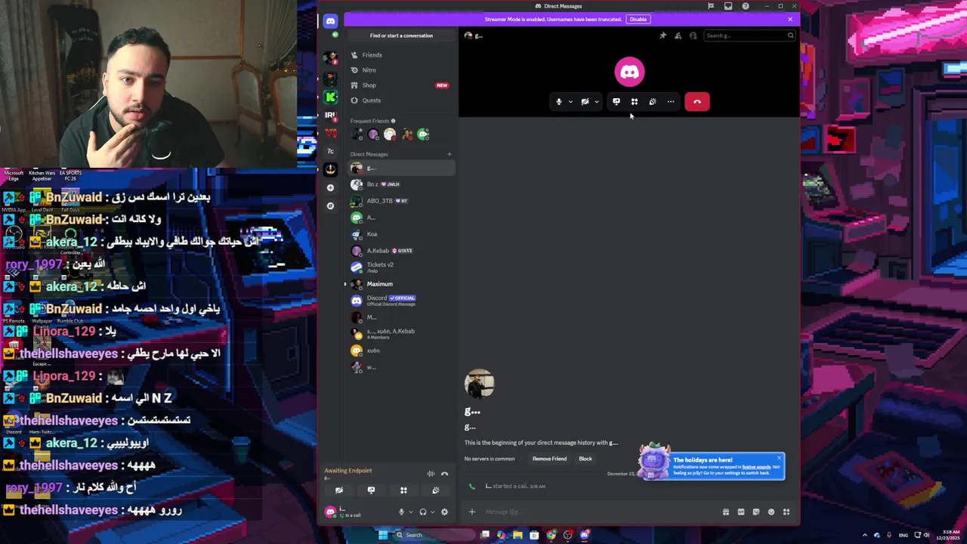
Task: Go to Discord home direct messages icon
Action: tap(330, 21)
